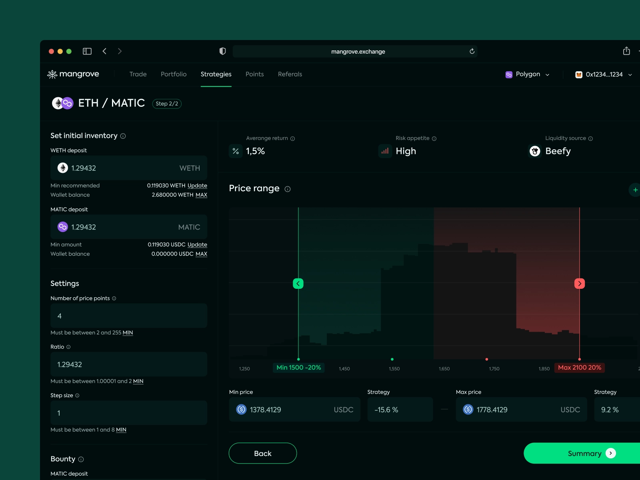640x480 pixels.
Task: Click MIN link under Ratio field
Action: click(x=138, y=381)
